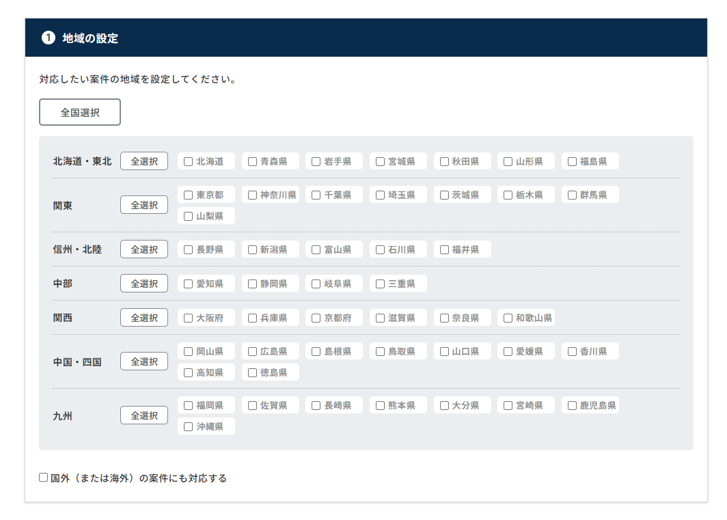Check 福岡県 in the 九州 row

(x=189, y=406)
